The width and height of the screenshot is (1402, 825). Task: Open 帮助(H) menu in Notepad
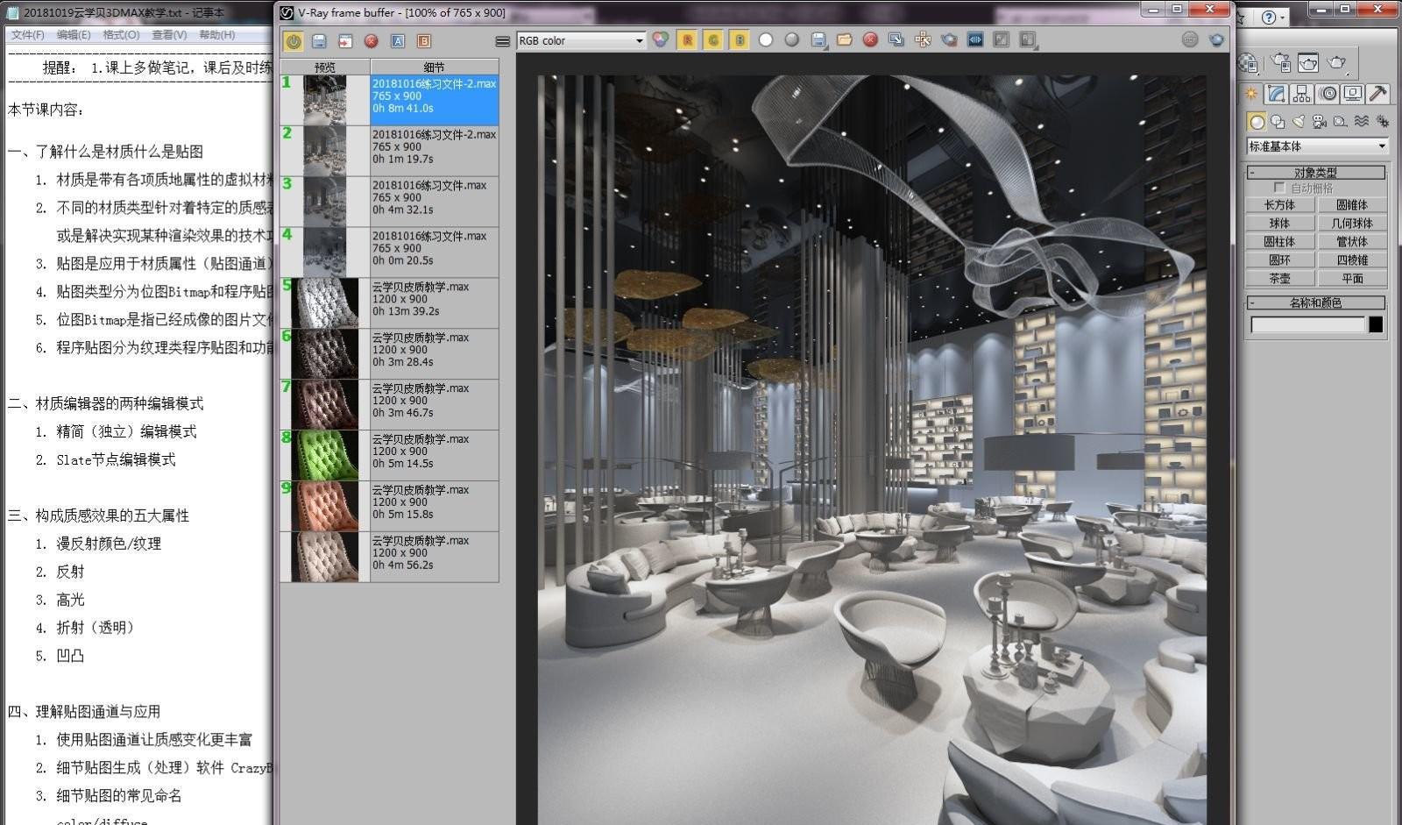[216, 35]
